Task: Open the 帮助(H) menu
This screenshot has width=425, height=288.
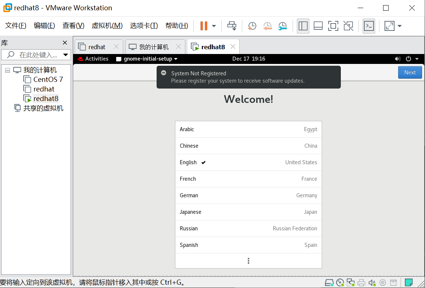Action: [x=177, y=26]
